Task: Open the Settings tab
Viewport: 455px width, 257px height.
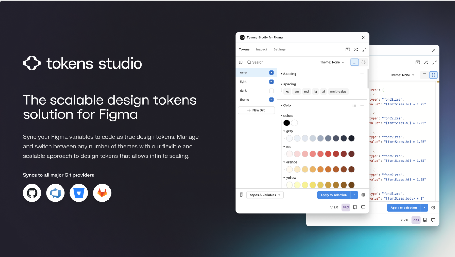Action: click(x=279, y=49)
